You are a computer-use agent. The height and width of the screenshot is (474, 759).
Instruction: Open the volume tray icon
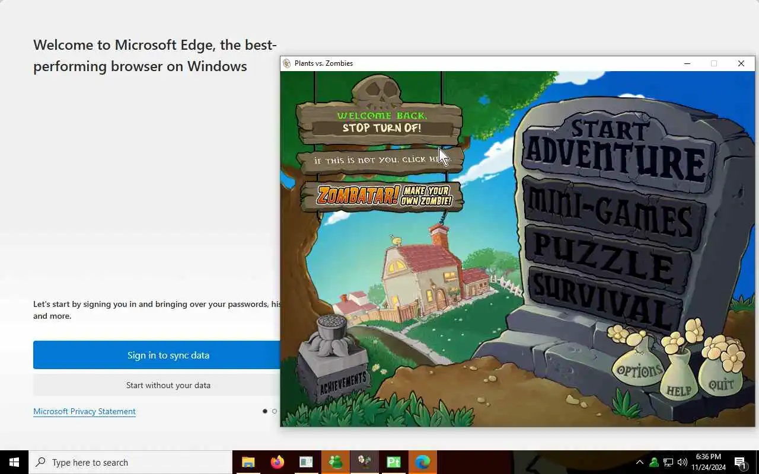coord(683,462)
